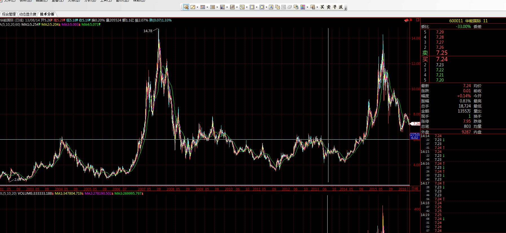Expand the toolbar overflow options arrow
Image resolution: width=506 pixels, height=233 pixels.
pyautogui.click(x=346, y=8)
